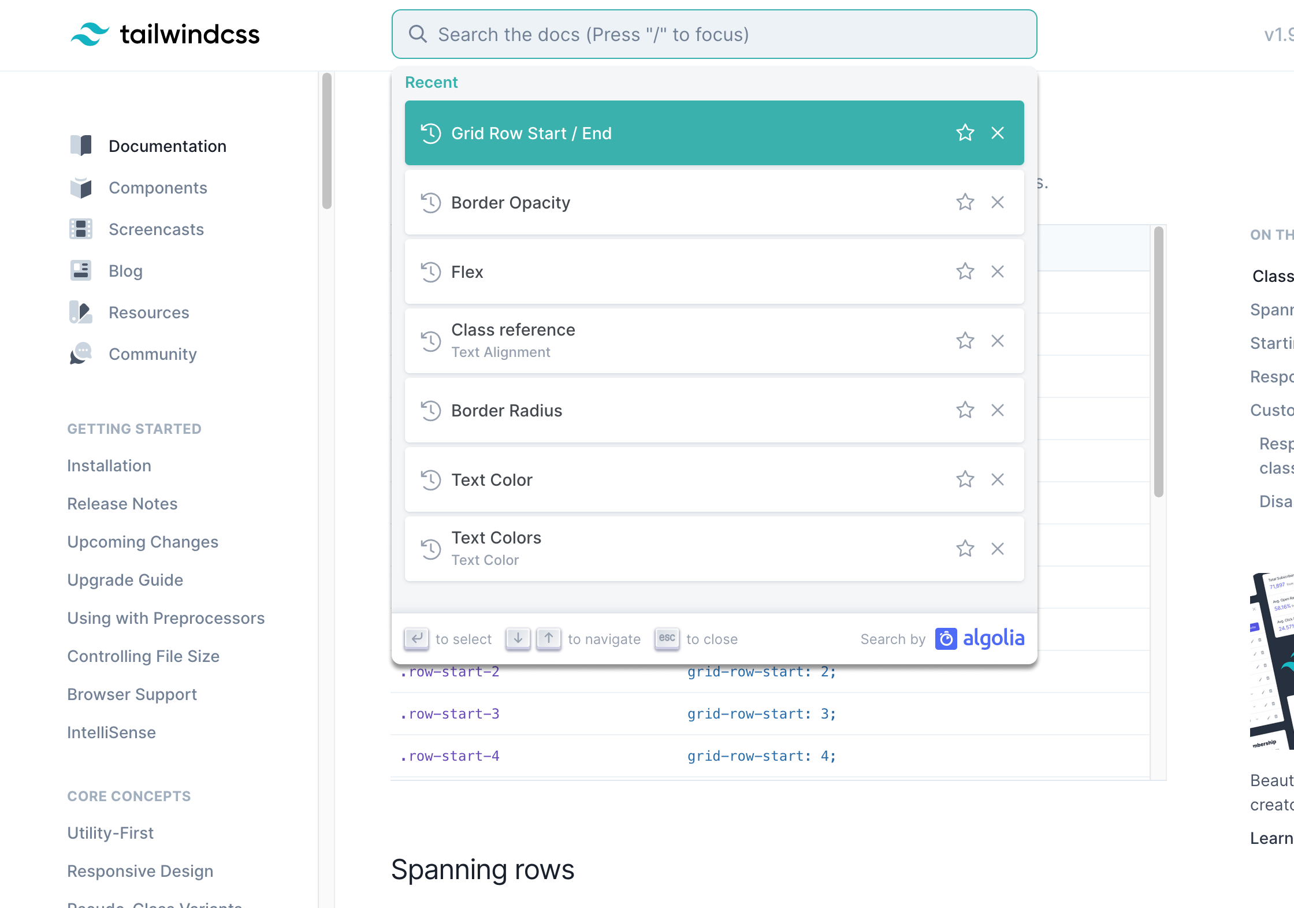
Task: Star the Border Opacity recent search
Action: (x=965, y=202)
